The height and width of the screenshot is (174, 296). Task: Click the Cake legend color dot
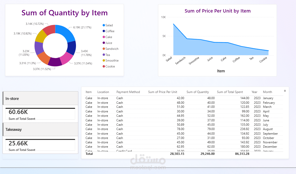[104, 37]
